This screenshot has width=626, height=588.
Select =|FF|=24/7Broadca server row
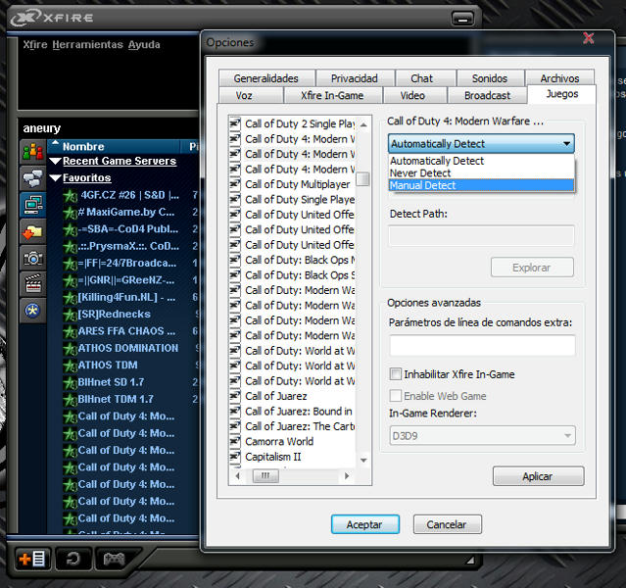tap(123, 264)
